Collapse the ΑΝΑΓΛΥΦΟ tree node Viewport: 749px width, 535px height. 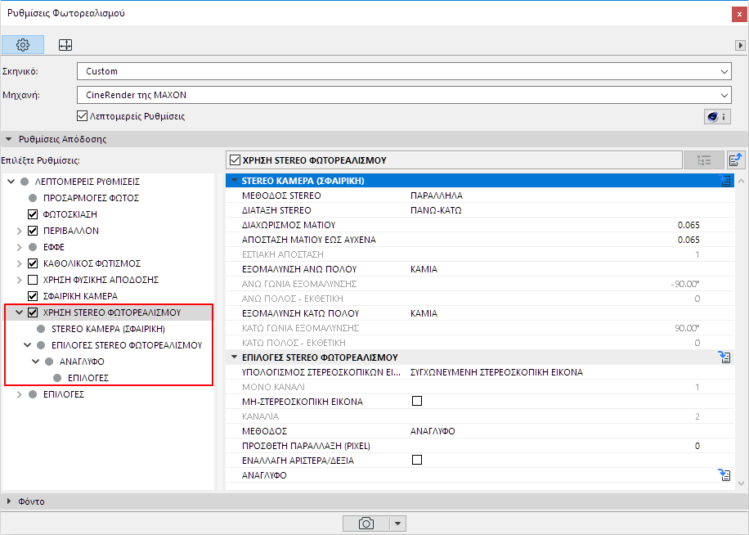35,362
